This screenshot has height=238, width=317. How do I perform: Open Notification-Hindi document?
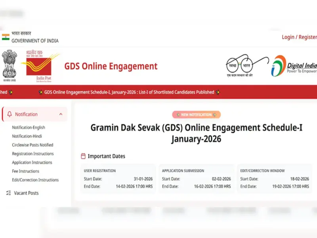[27, 136]
